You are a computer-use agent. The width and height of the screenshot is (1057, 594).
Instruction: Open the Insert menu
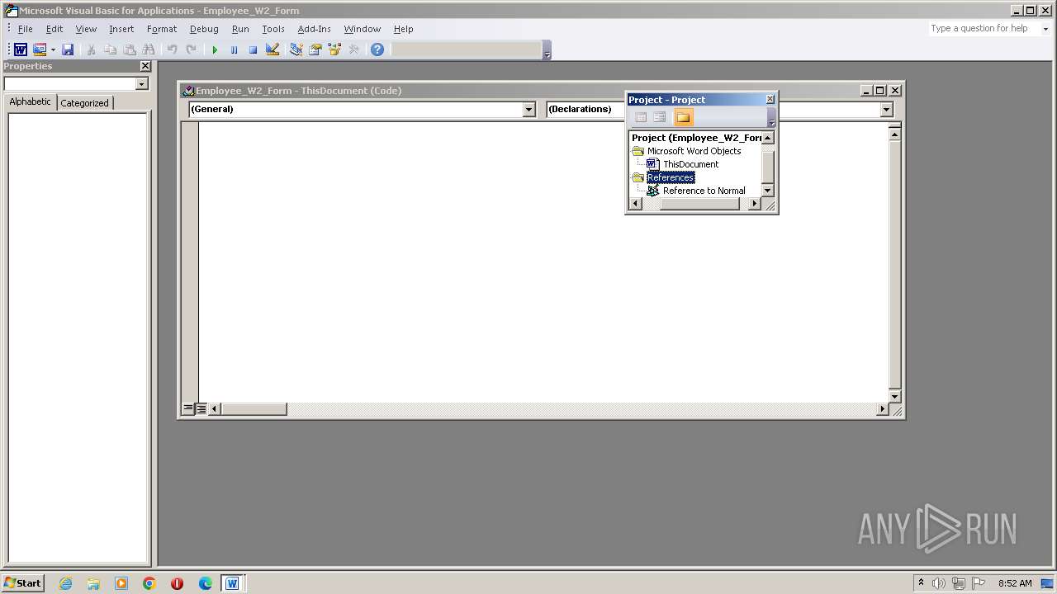121,29
